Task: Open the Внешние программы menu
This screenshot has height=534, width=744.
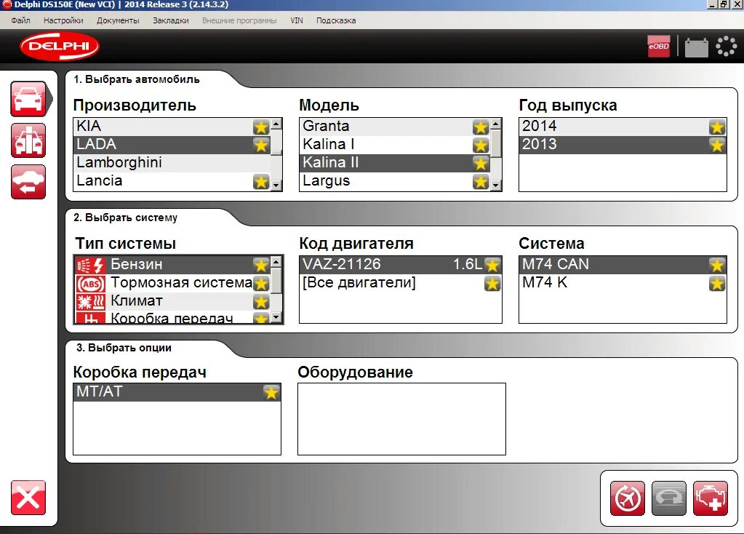Action: click(239, 20)
